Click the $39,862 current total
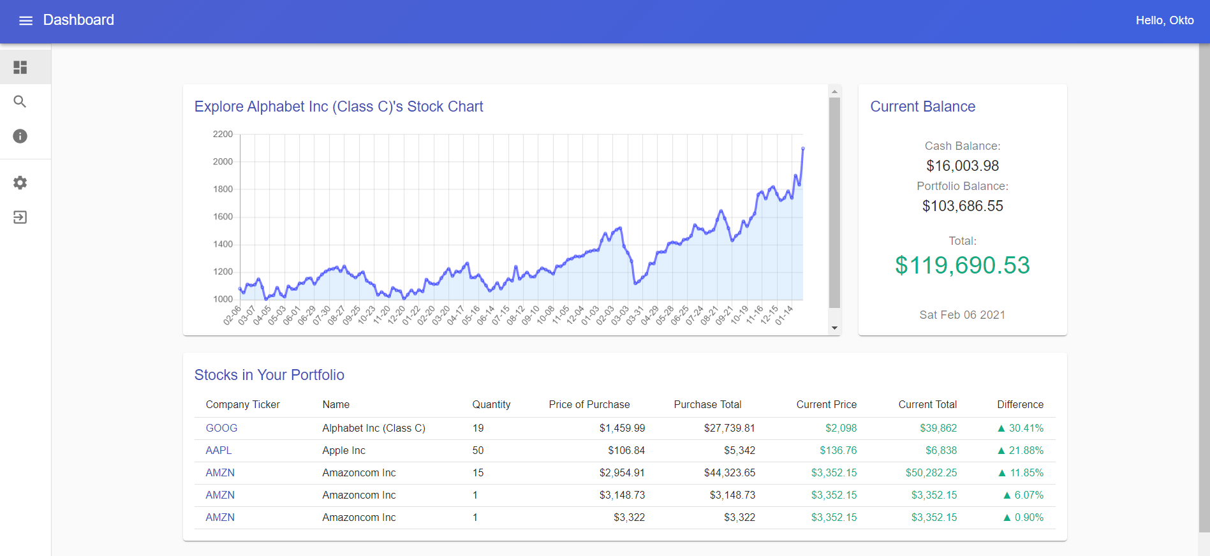Screen dimensions: 1210x556 click(938, 428)
